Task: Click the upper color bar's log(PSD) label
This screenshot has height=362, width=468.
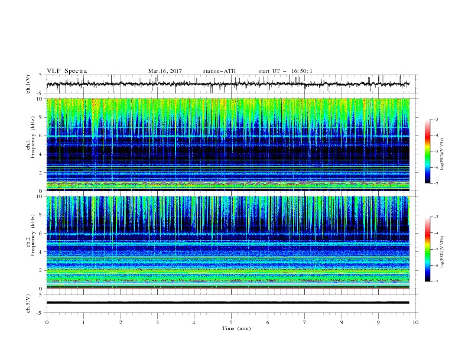Action: 443,154
